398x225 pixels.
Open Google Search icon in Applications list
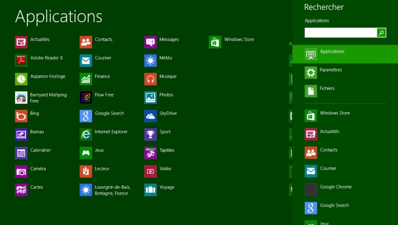(x=86, y=116)
